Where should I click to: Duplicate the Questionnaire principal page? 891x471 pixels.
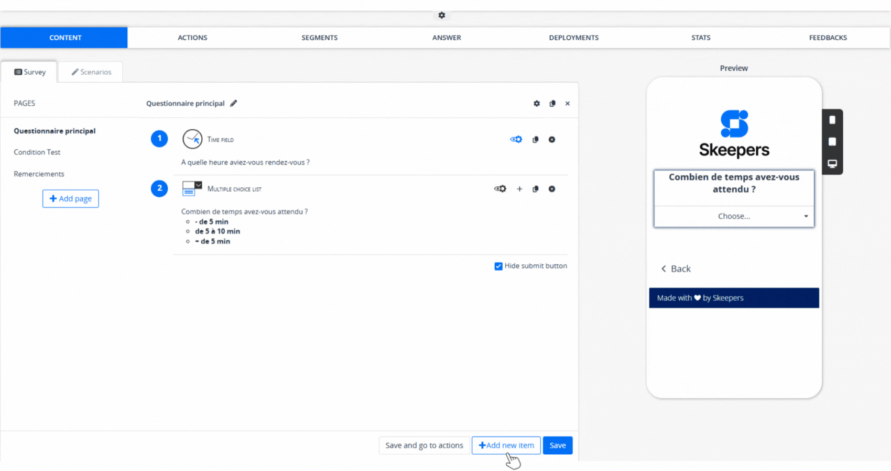[x=552, y=104]
